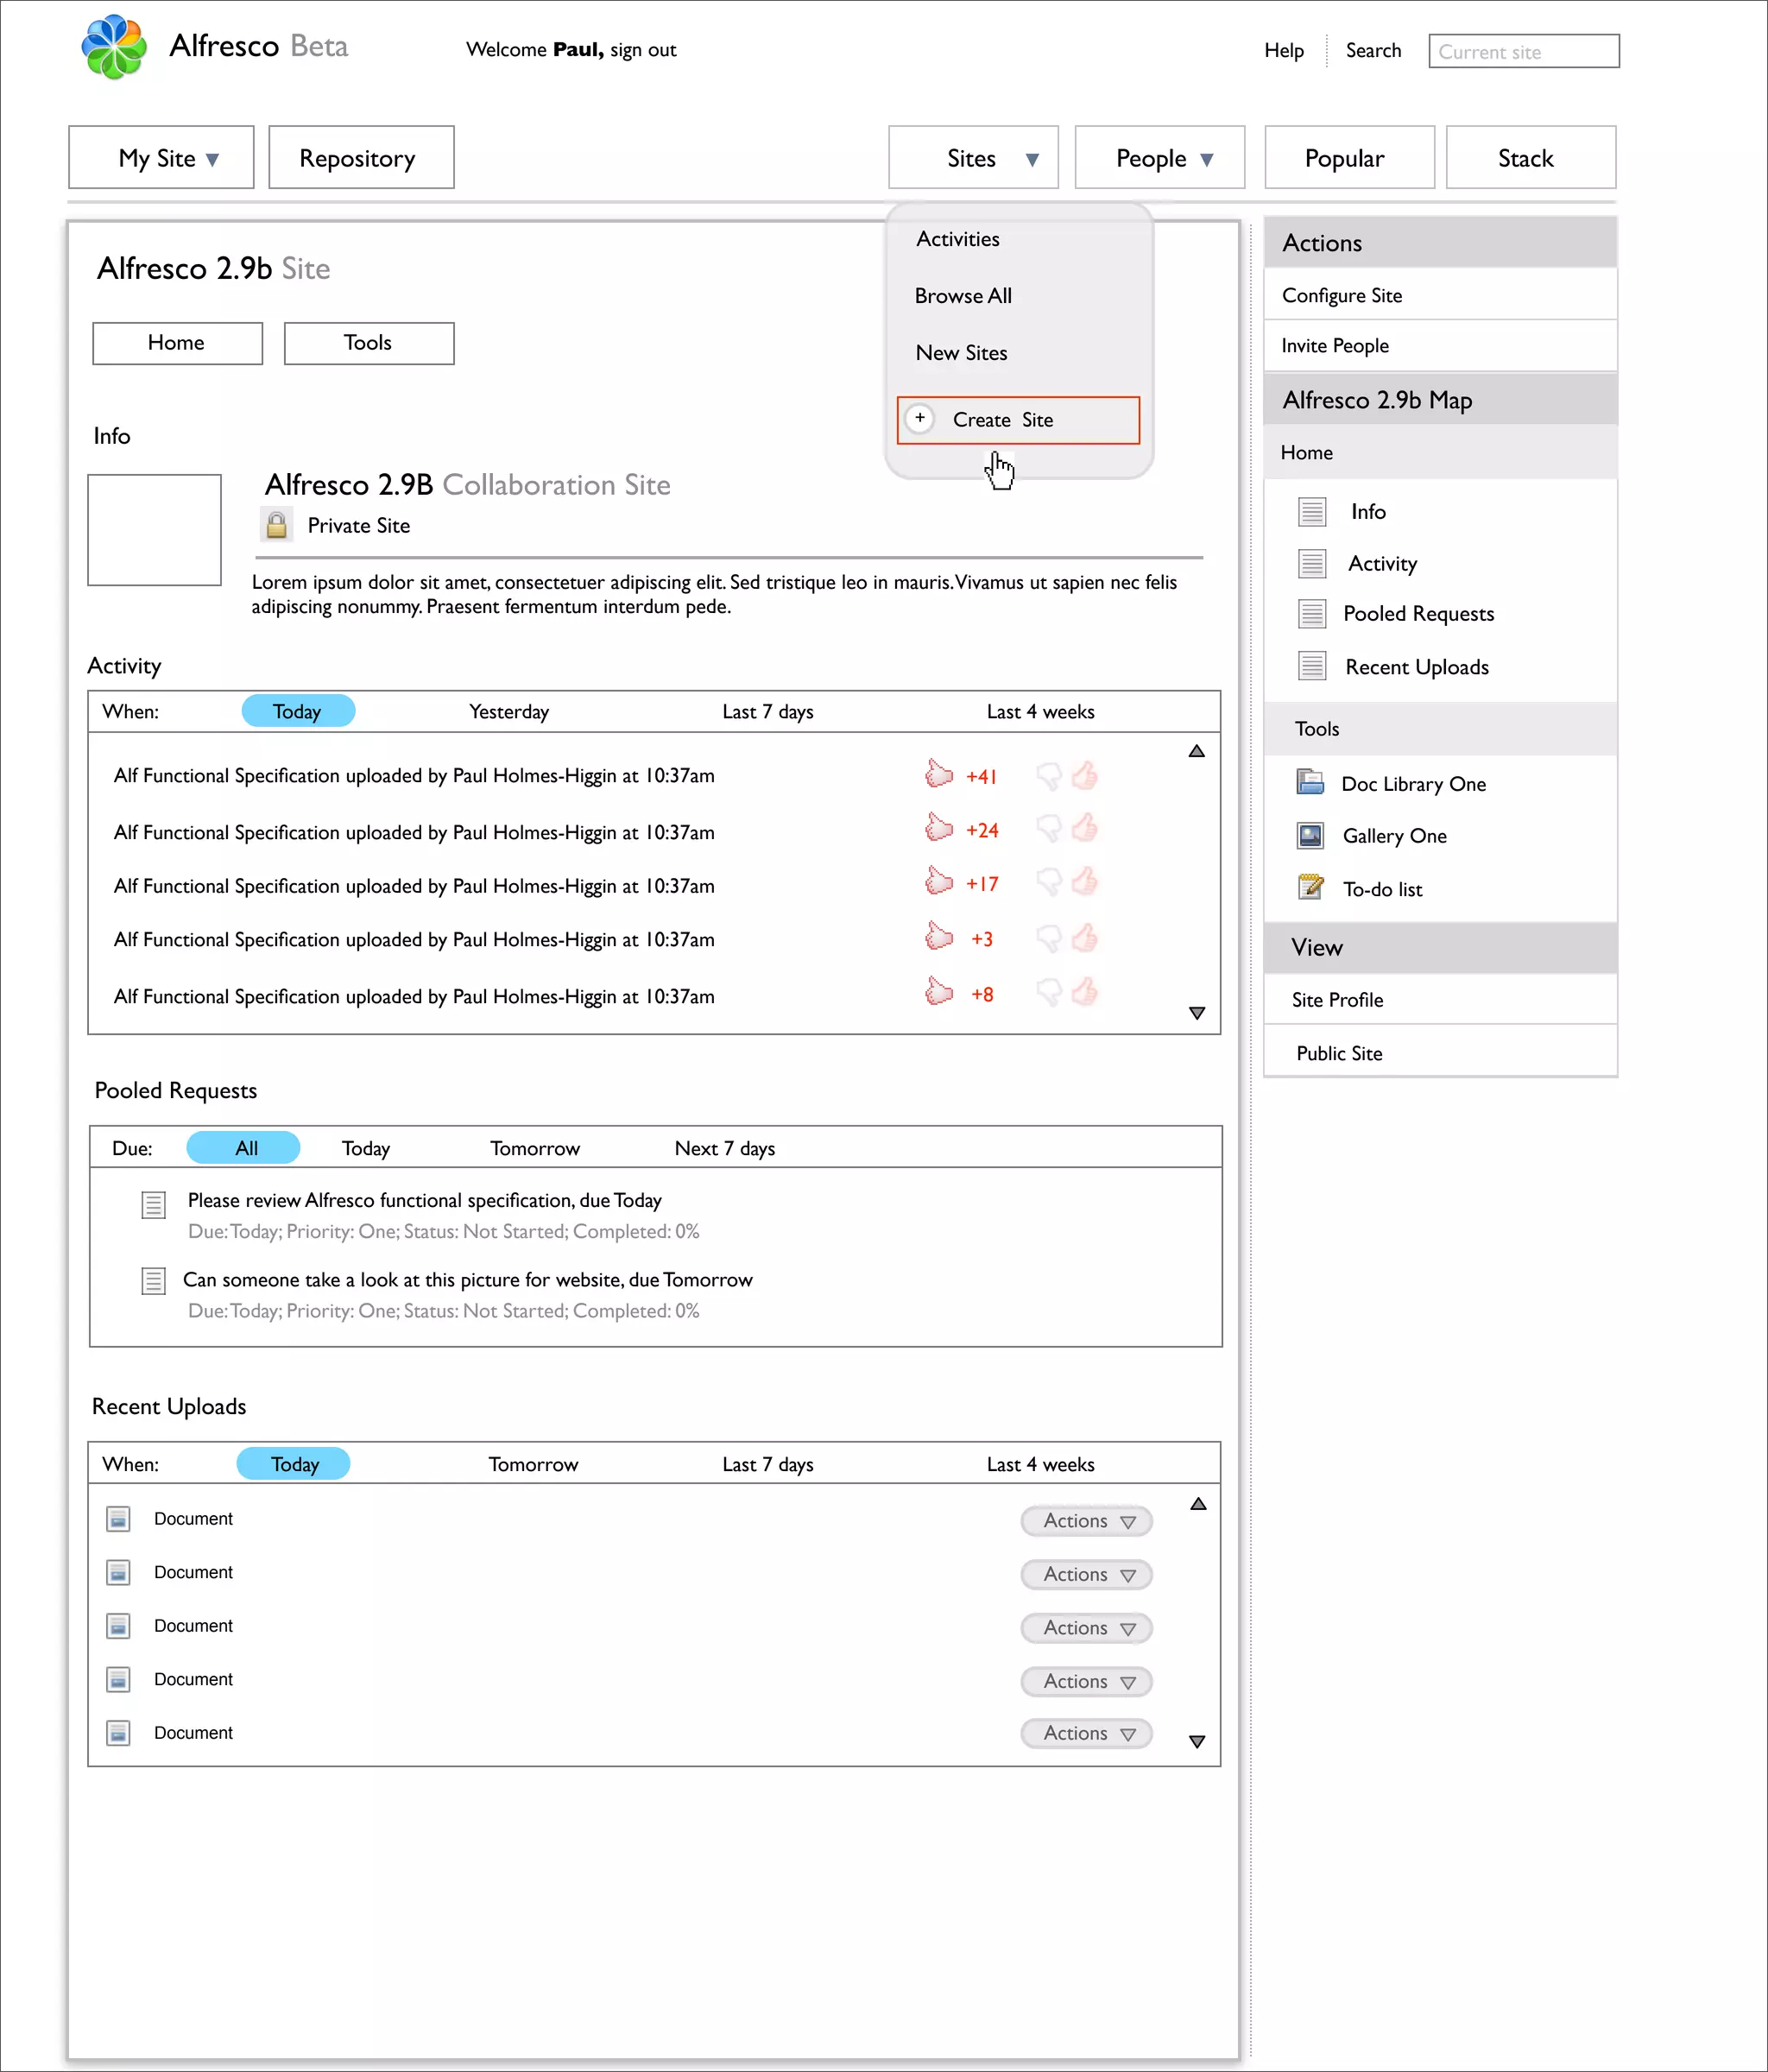This screenshot has width=1768, height=2072.
Task: Click the request icon for 'Can someone take a look'
Action: (x=153, y=1281)
